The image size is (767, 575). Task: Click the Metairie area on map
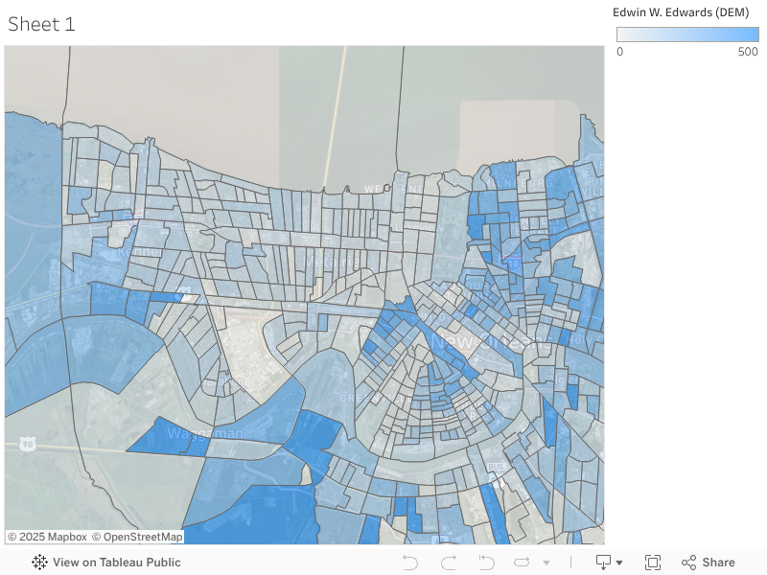(331, 260)
